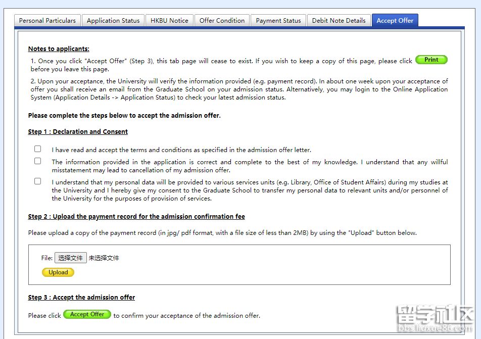This screenshot has width=481, height=339.
Task: Go to the HKBU Notice tab
Action: click(x=169, y=21)
